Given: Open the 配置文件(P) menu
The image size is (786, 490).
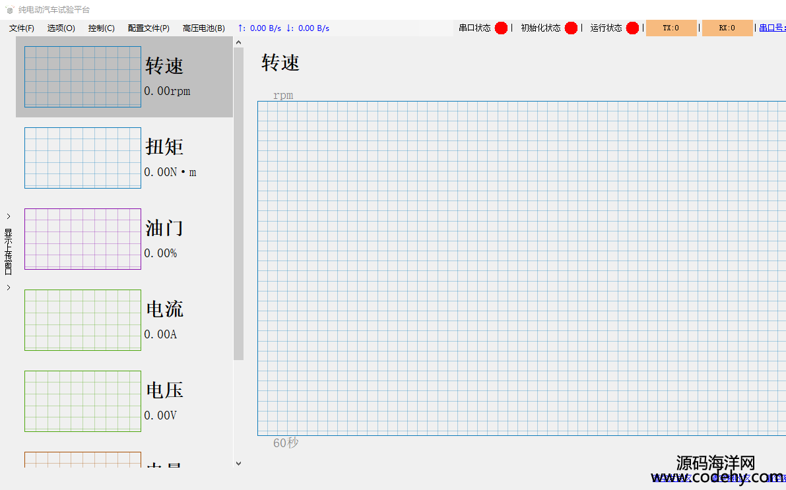Looking at the screenshot, I should 148,28.
